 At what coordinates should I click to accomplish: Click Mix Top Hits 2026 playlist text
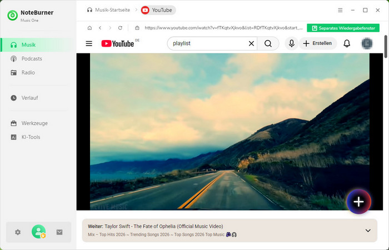162,234
